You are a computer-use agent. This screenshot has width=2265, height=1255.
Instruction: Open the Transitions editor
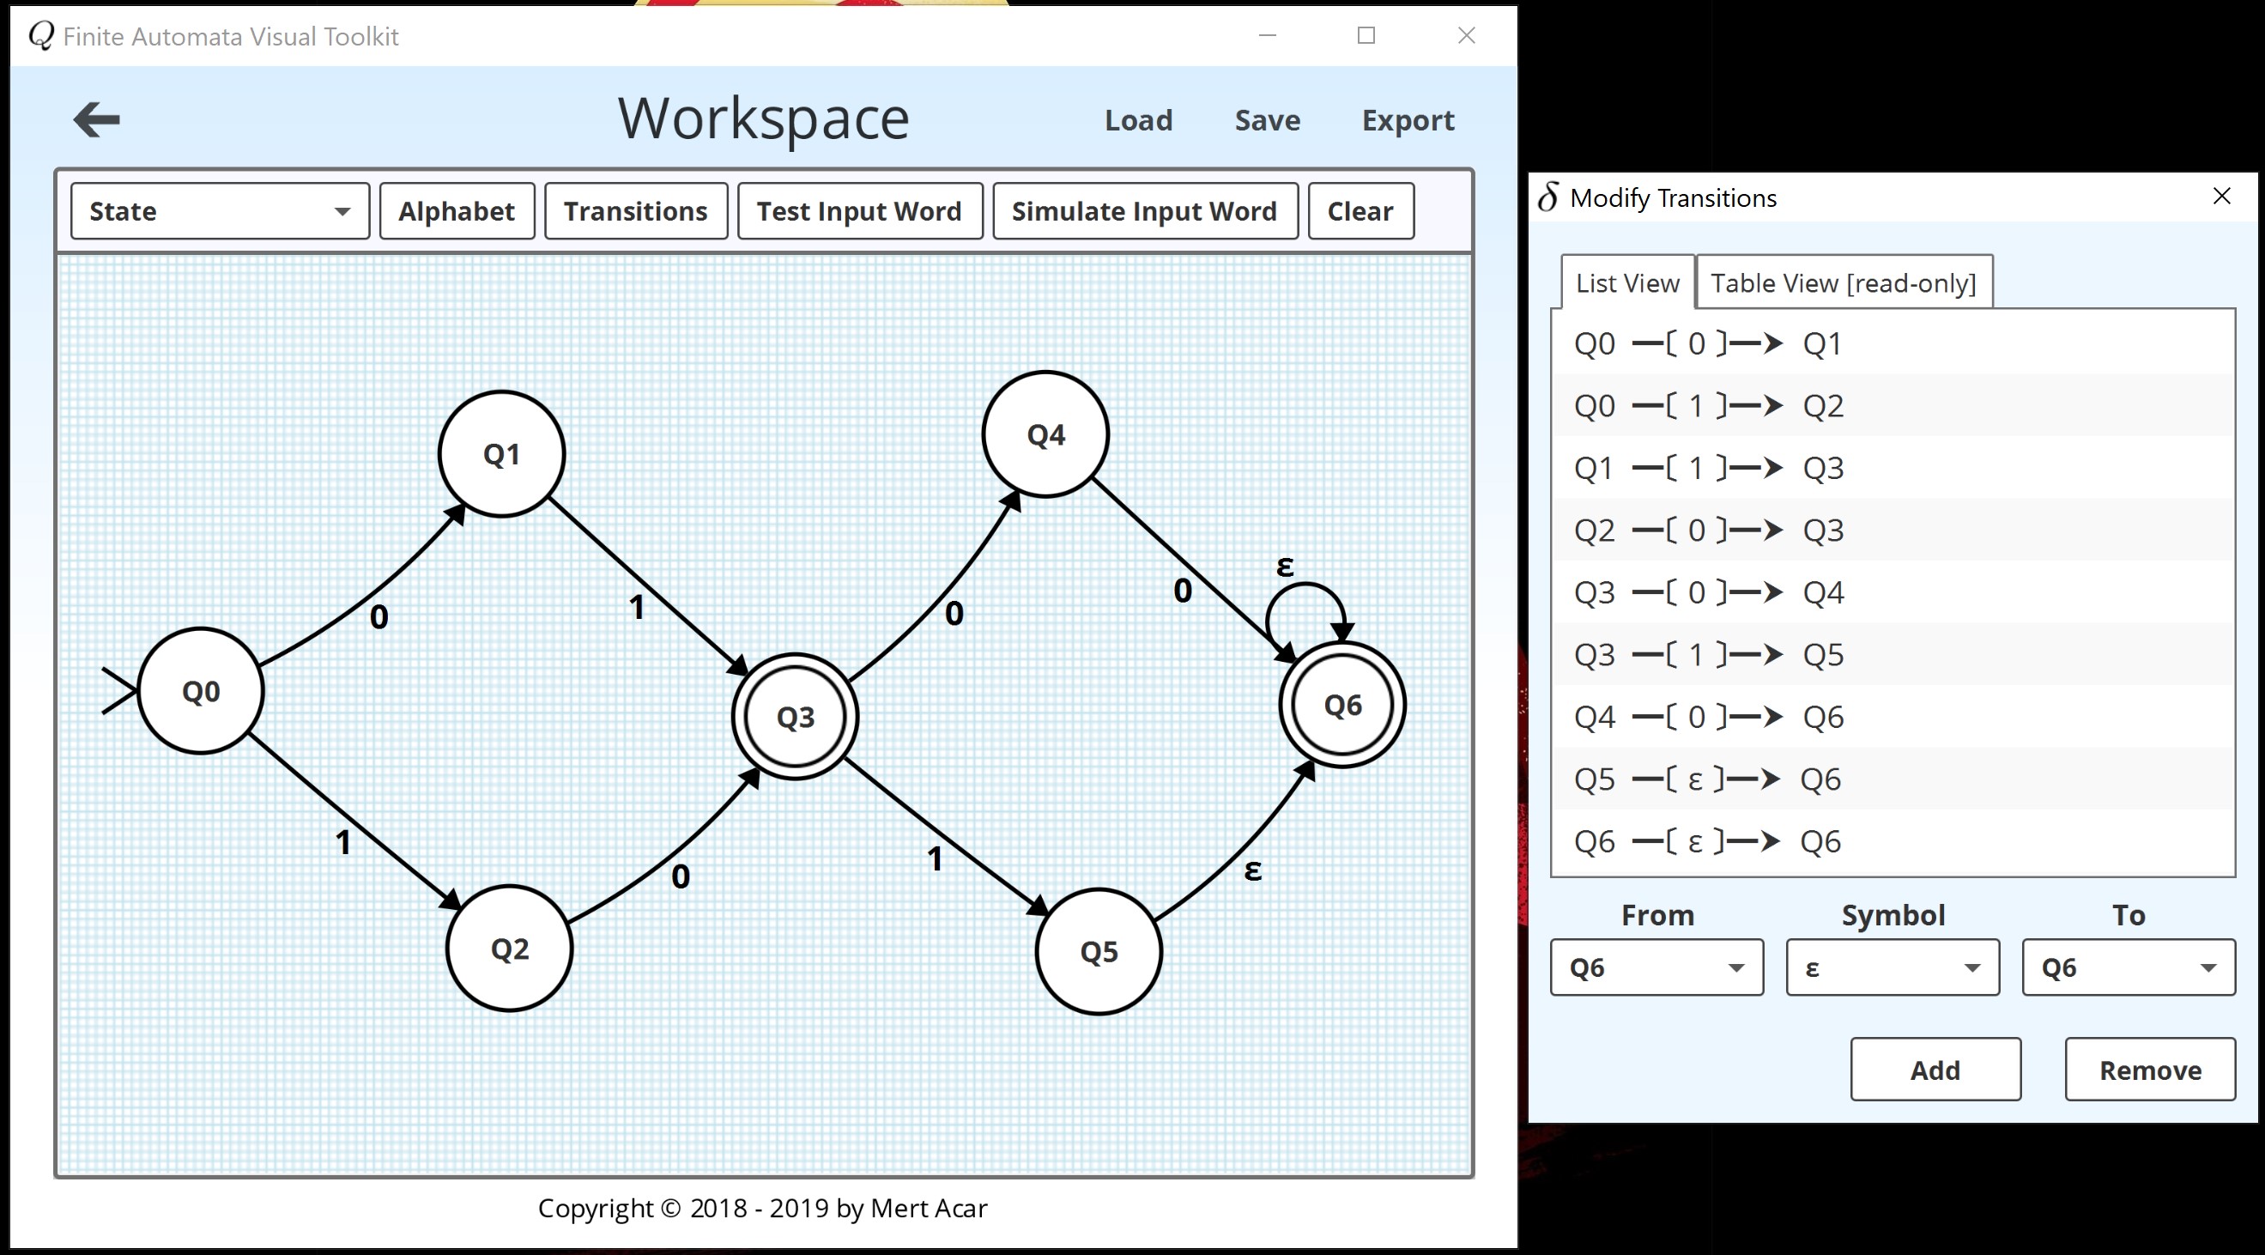click(x=636, y=211)
